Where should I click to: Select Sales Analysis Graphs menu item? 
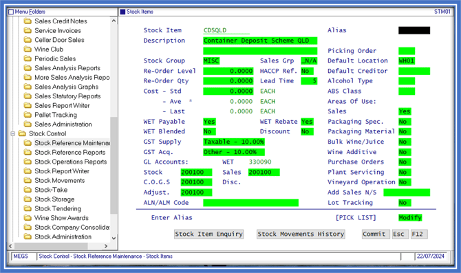67,87
